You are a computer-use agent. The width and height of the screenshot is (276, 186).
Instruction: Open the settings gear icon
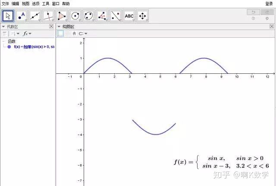coord(267,18)
